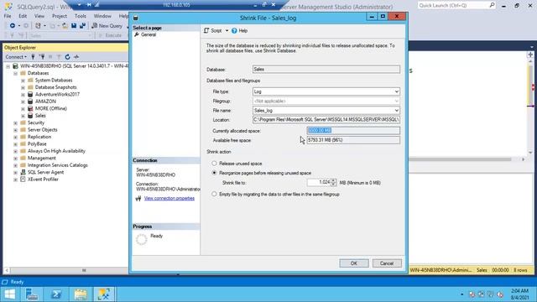Select the AdventureWorks2017 database icon

30,94
